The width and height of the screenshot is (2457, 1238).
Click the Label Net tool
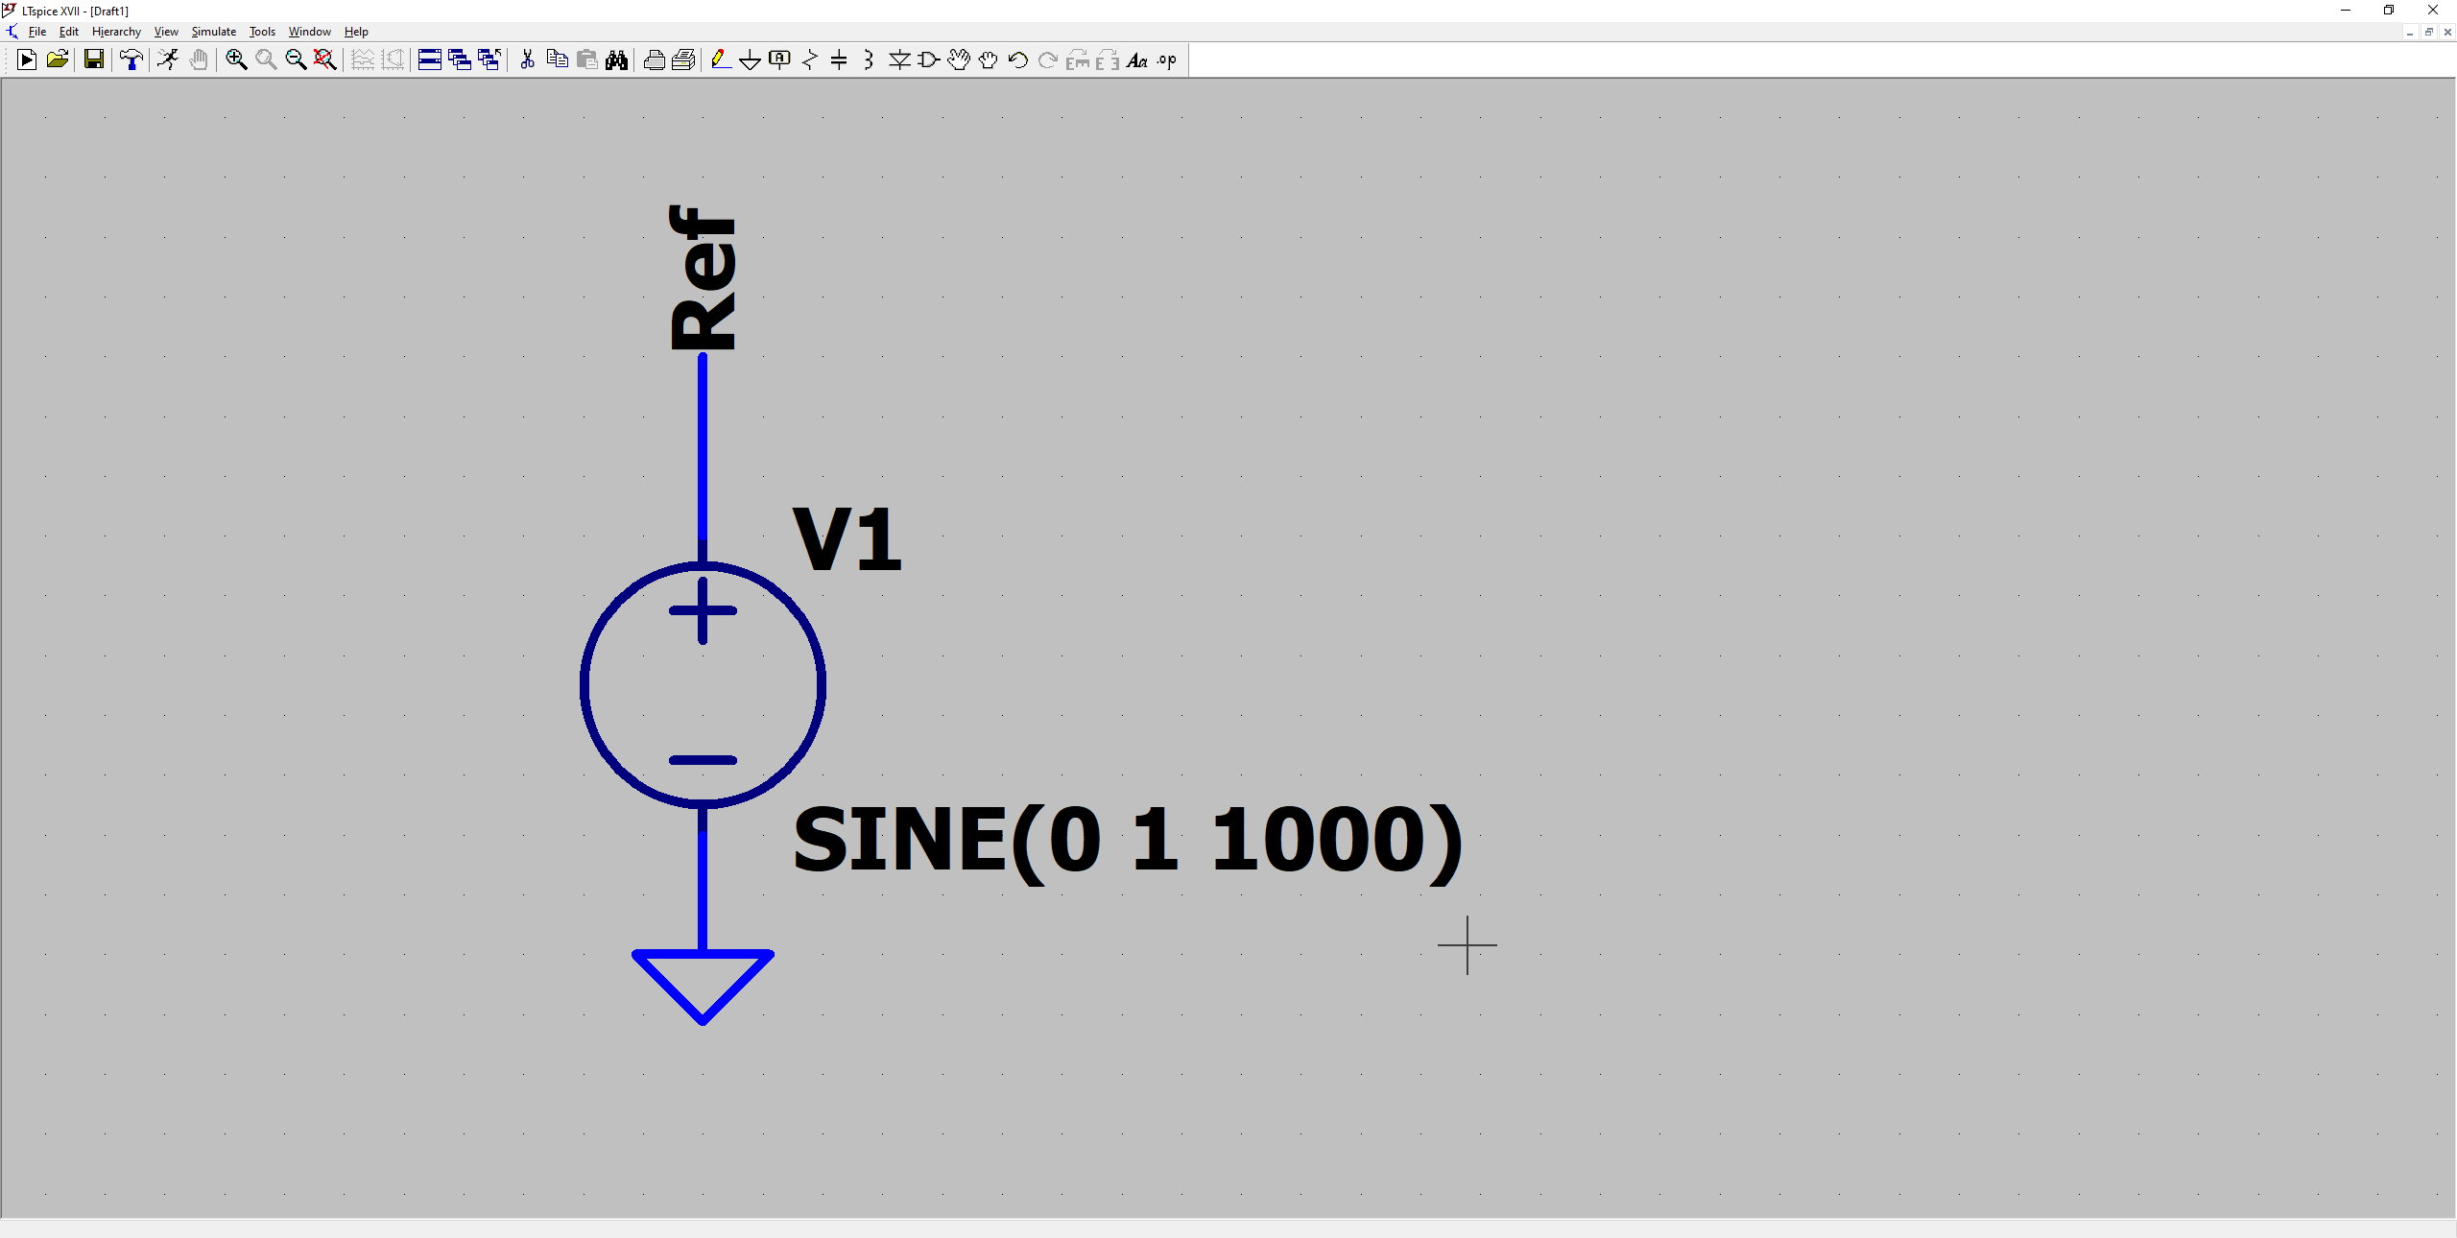pyautogui.click(x=779, y=60)
